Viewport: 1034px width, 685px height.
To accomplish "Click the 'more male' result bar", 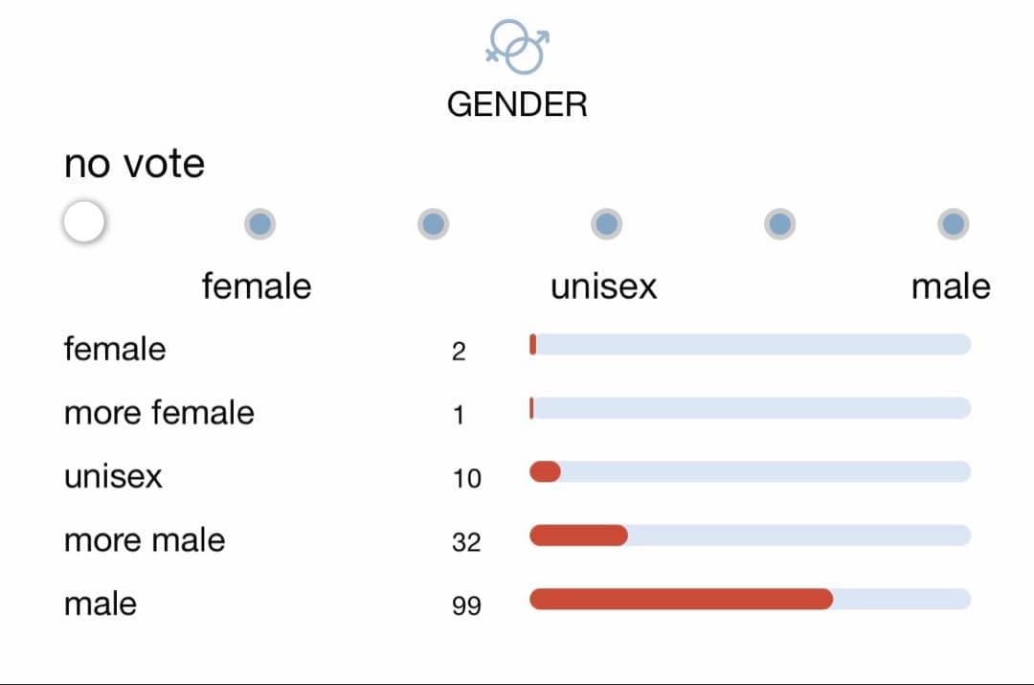I will [750, 535].
